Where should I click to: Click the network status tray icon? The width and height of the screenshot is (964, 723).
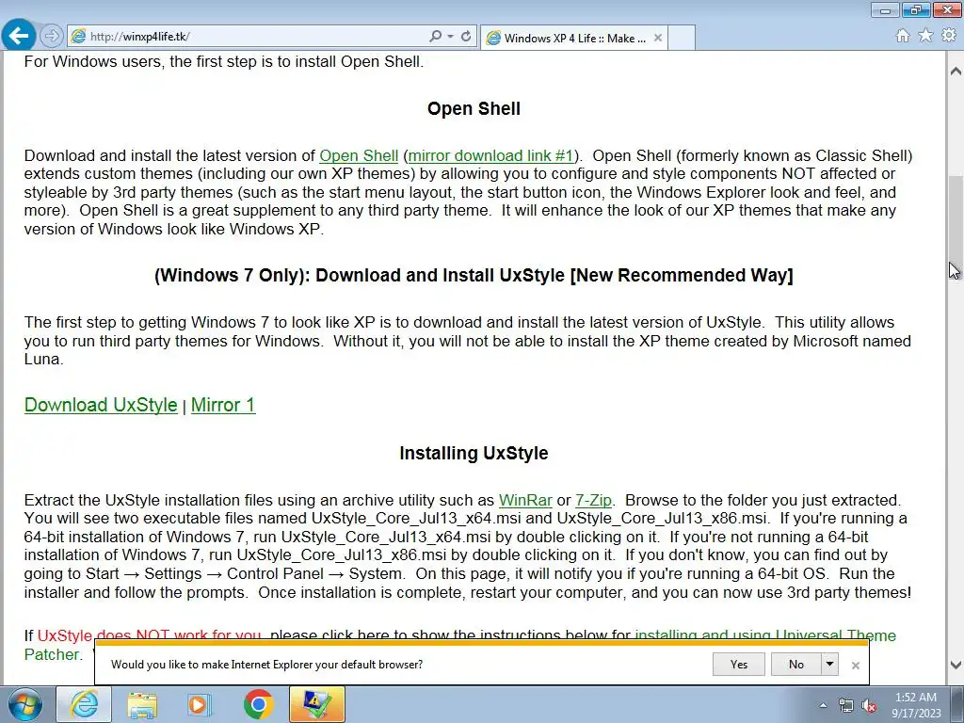pyautogui.click(x=846, y=705)
